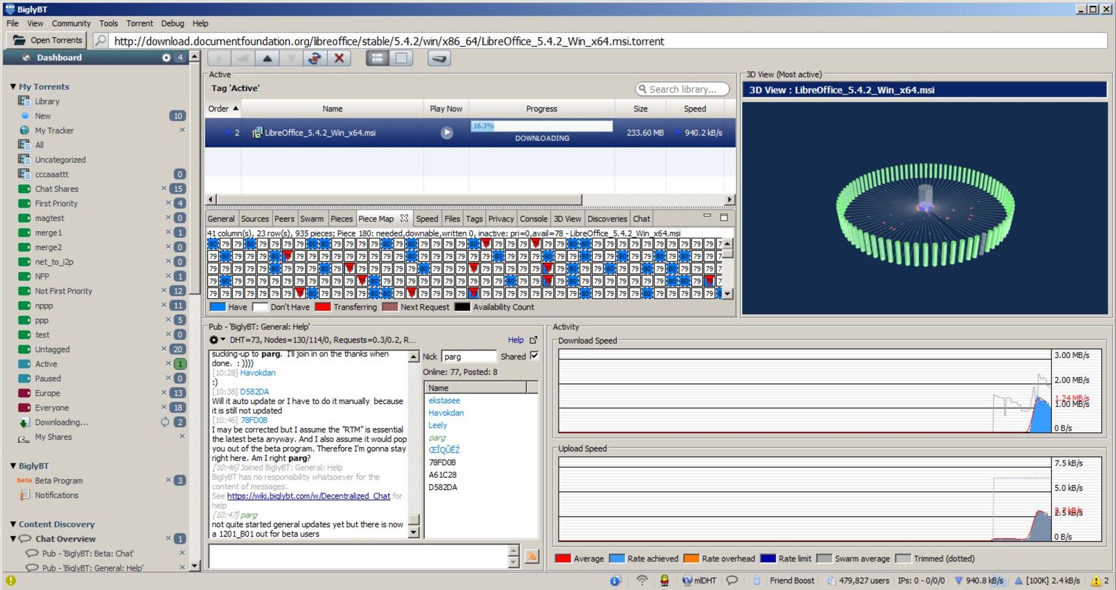Collapse the My Torrents section
1116x590 pixels.
click(13, 87)
